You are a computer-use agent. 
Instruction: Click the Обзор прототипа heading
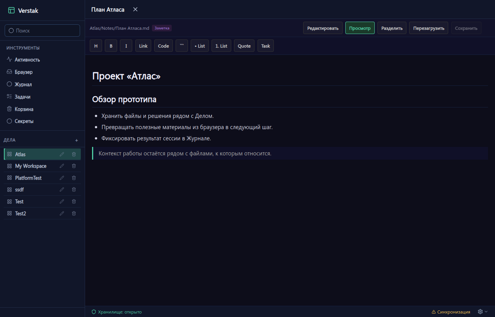(x=124, y=99)
